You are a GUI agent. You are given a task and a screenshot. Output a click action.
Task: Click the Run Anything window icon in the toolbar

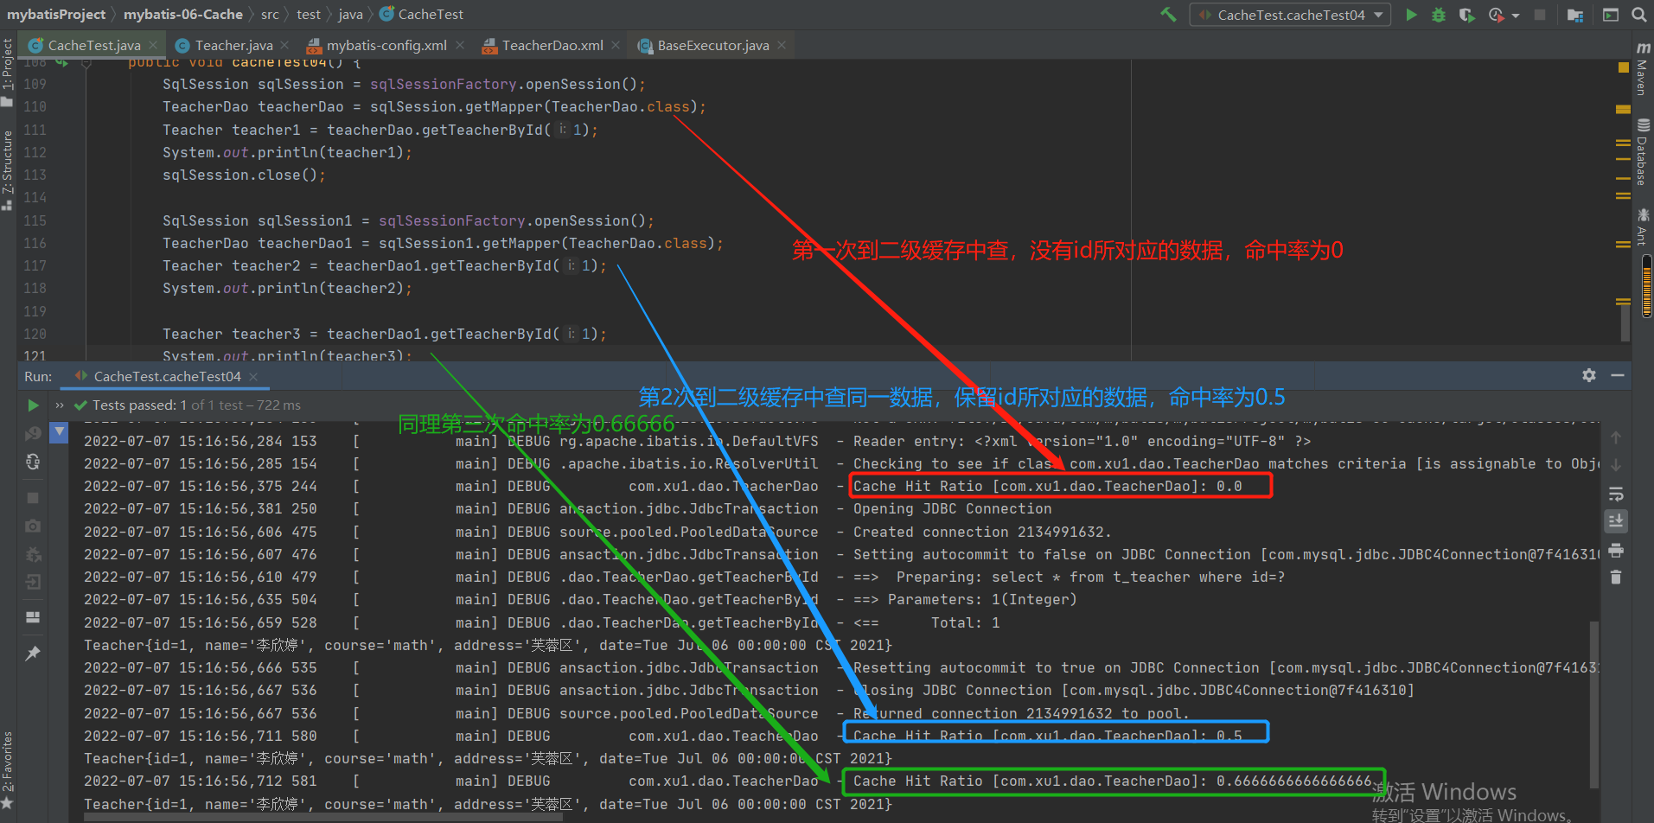1611,15
